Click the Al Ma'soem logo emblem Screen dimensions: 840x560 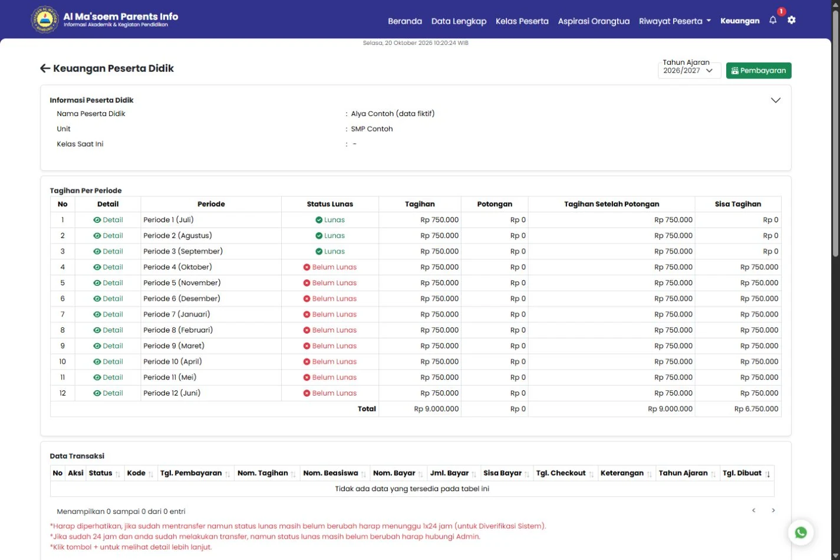[44, 19]
